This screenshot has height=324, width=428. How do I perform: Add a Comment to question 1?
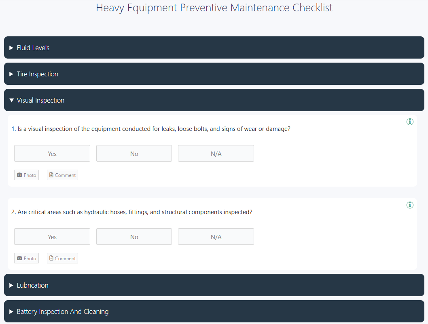coord(63,175)
